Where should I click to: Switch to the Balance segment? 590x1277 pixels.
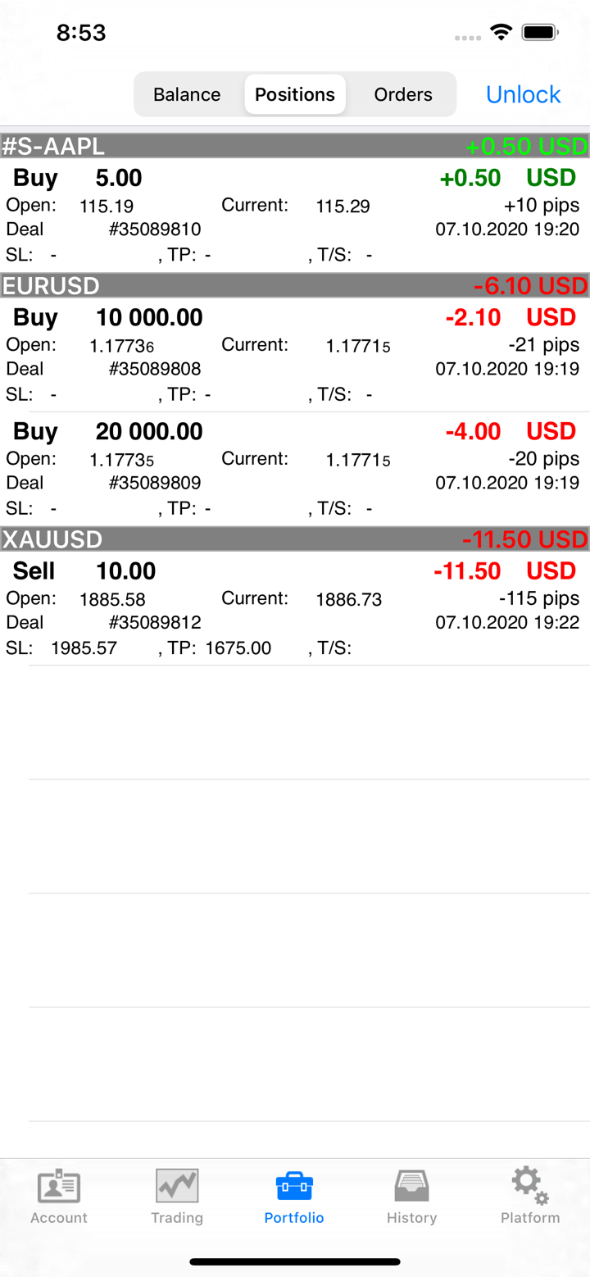(187, 94)
